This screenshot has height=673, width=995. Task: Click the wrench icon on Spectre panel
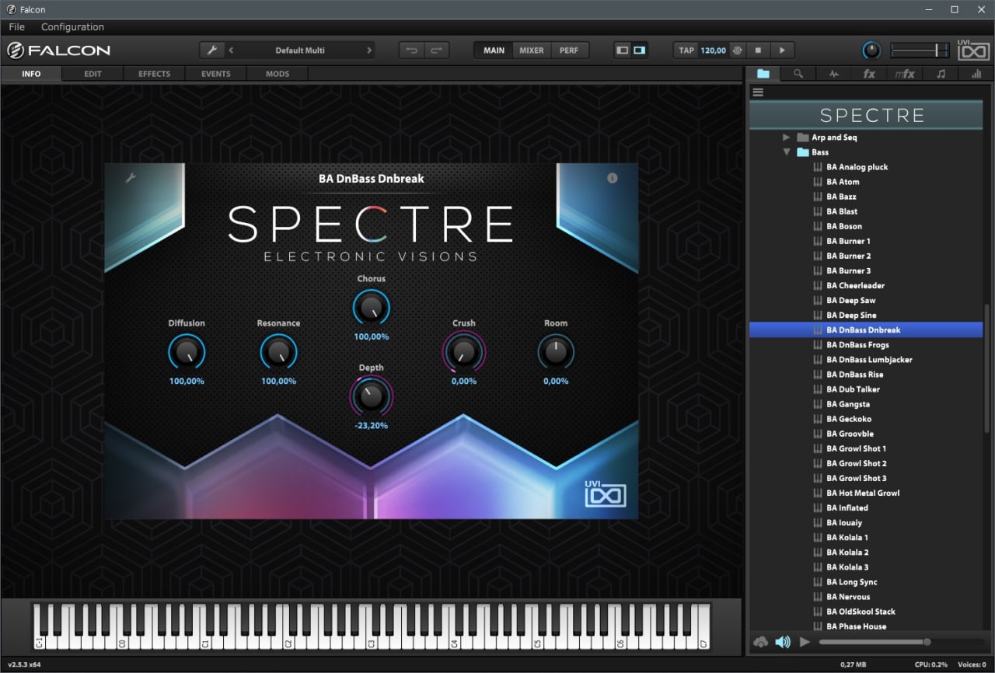131,178
